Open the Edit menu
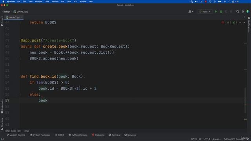251x141 pixels. (24, 2)
